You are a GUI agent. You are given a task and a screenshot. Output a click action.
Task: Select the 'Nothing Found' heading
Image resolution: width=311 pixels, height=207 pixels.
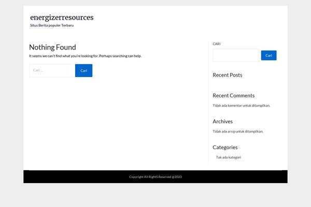tap(52, 47)
